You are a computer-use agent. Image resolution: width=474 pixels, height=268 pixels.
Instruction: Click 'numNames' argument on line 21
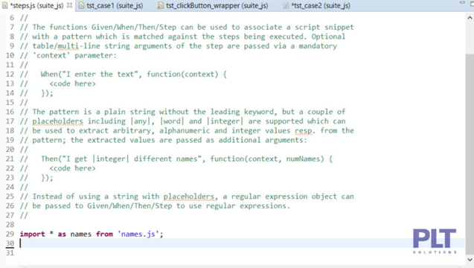303,159
